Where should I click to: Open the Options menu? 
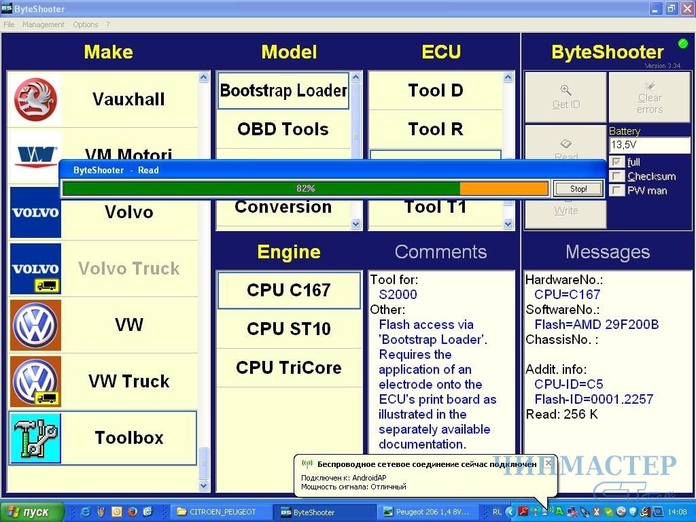[85, 24]
